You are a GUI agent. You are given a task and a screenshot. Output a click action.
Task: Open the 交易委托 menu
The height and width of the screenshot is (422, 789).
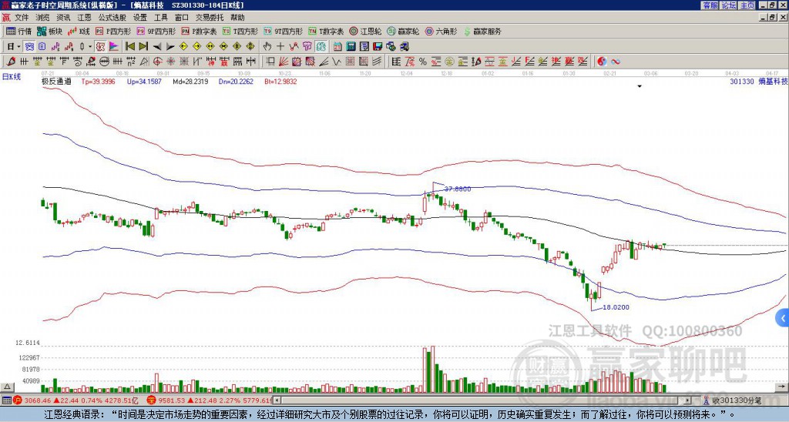210,18
